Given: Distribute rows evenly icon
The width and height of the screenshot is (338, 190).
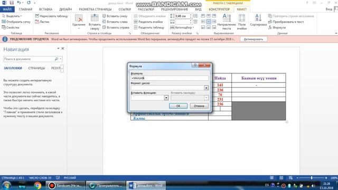Looking at the screenshot, I should click(x=195, y=16).
